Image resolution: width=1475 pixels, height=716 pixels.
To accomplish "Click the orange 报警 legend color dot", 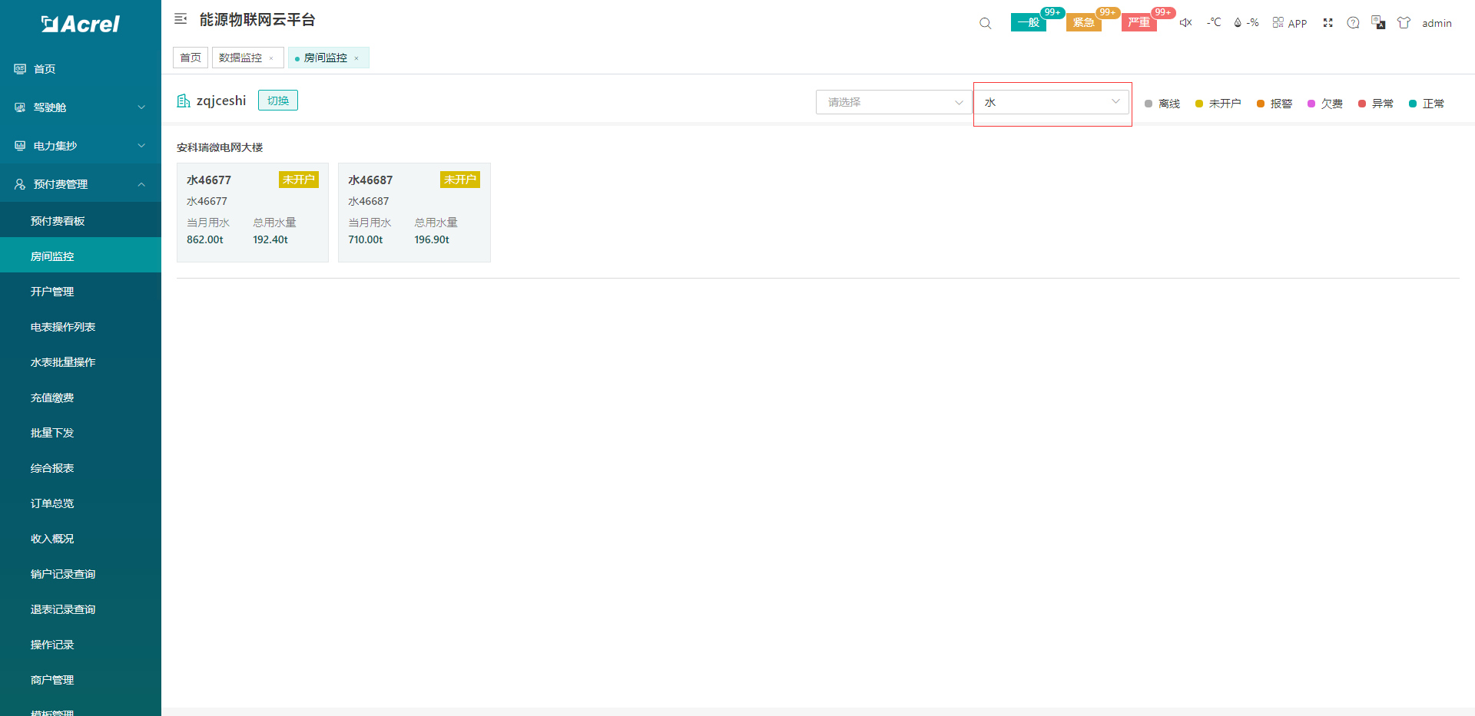I will tap(1261, 104).
